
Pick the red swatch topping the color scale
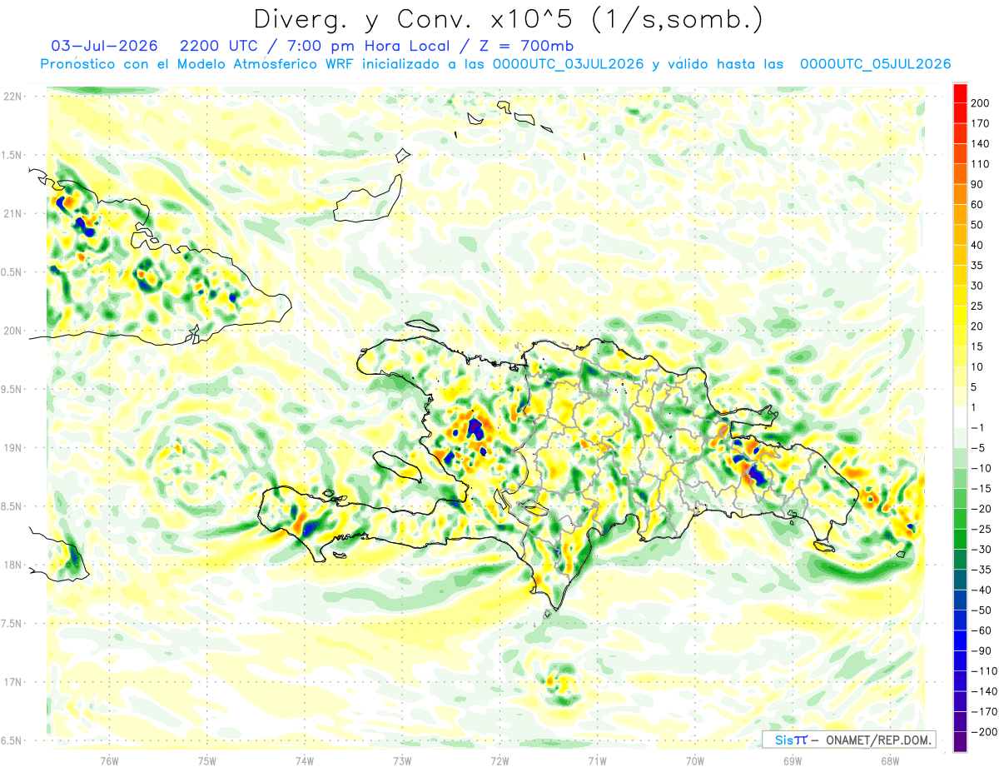coord(960,93)
